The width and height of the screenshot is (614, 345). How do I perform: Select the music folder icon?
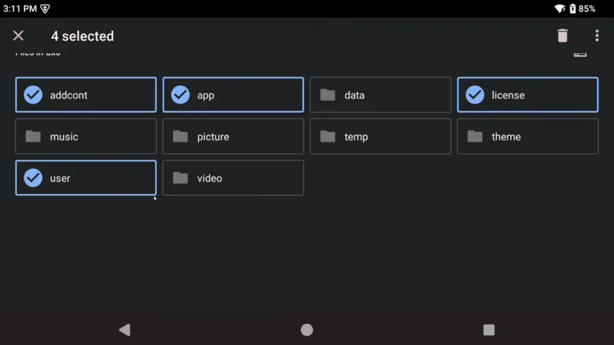(x=33, y=137)
